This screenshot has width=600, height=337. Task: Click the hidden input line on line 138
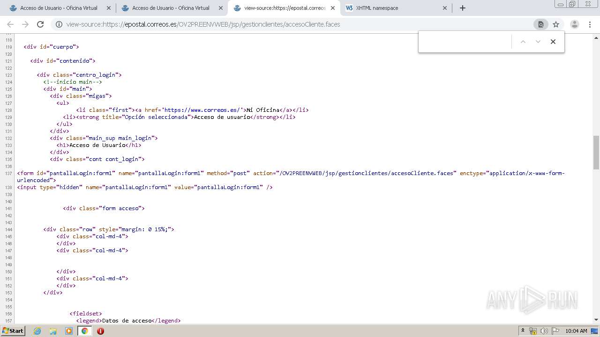point(145,187)
